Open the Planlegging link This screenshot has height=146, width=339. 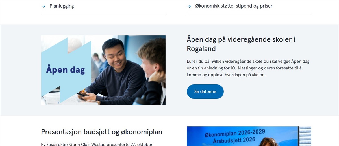pos(103,6)
